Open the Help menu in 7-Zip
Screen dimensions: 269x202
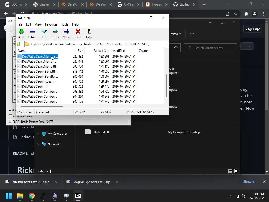pos(75,24)
